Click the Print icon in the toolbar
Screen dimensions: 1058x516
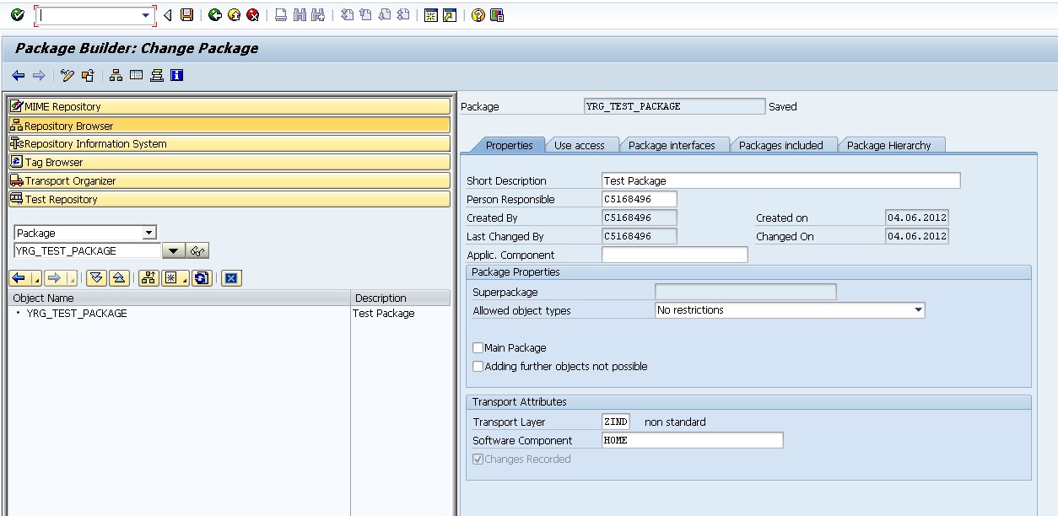281,13
